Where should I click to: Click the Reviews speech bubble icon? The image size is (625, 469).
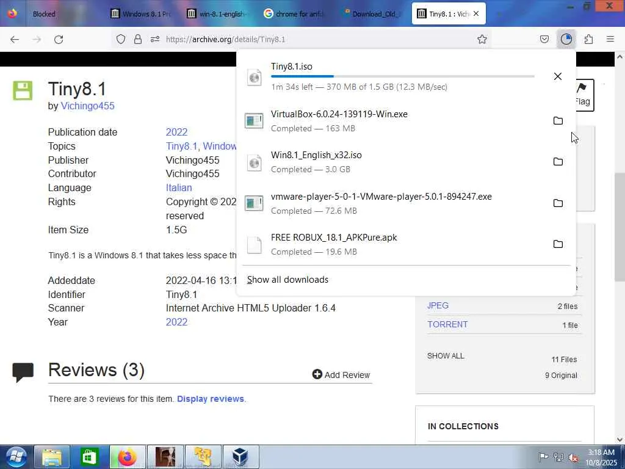click(23, 372)
